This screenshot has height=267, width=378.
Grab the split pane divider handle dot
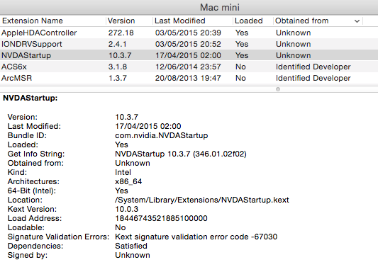tap(278, 89)
